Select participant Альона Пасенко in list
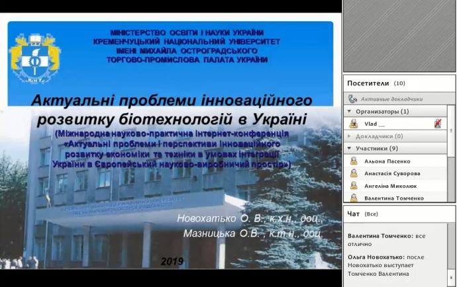Screen dimensions: 457x287 click(x=387, y=161)
